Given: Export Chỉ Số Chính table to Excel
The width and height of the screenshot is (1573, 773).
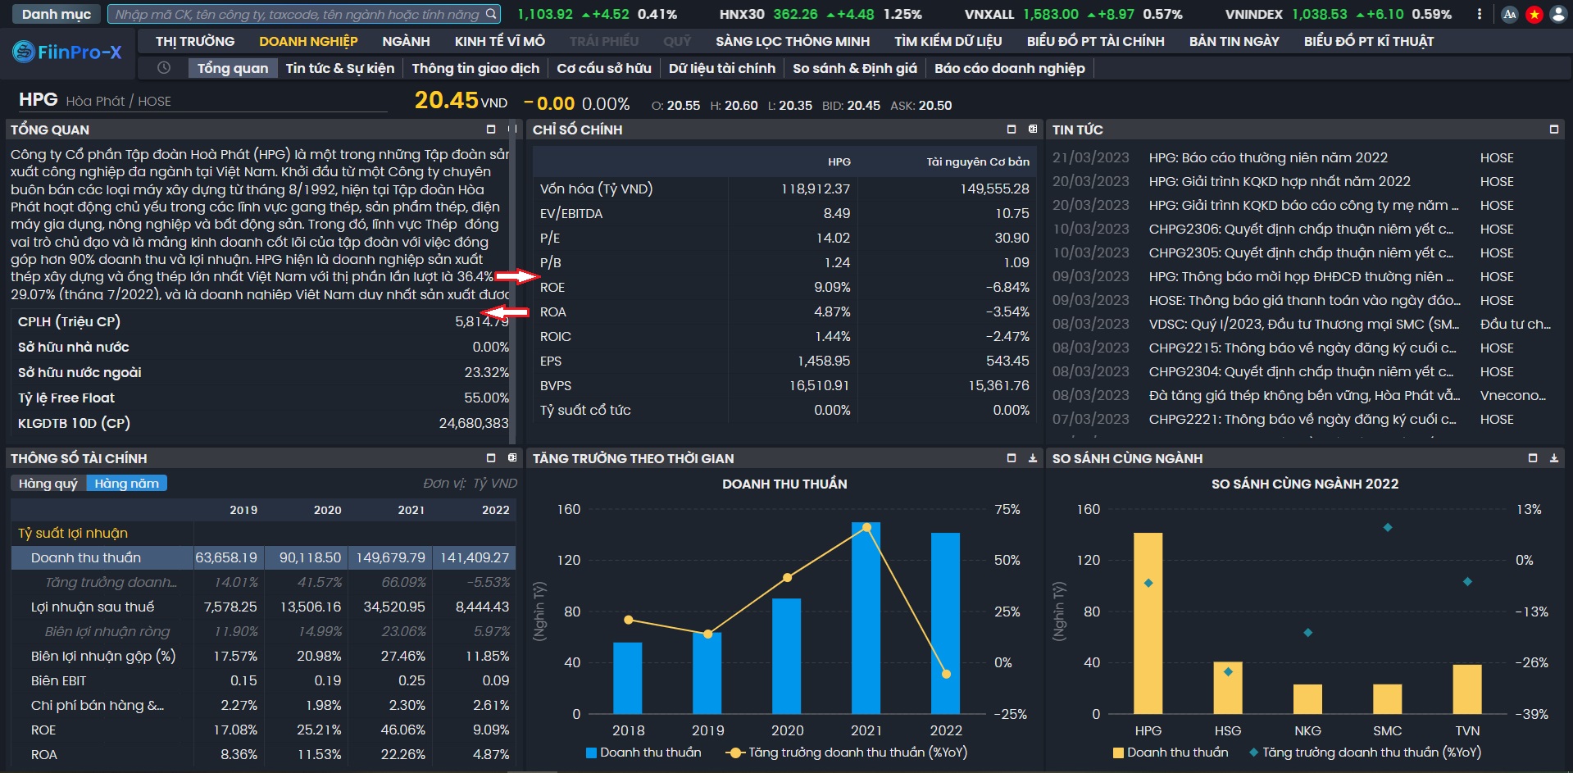Looking at the screenshot, I should pyautogui.click(x=1033, y=130).
